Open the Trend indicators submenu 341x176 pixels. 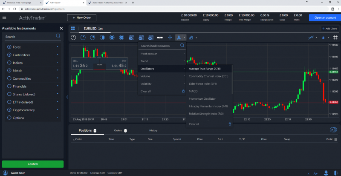(x=162, y=61)
